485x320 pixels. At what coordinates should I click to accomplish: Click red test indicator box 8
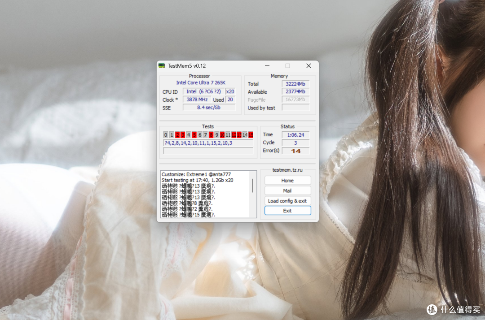(x=211, y=135)
